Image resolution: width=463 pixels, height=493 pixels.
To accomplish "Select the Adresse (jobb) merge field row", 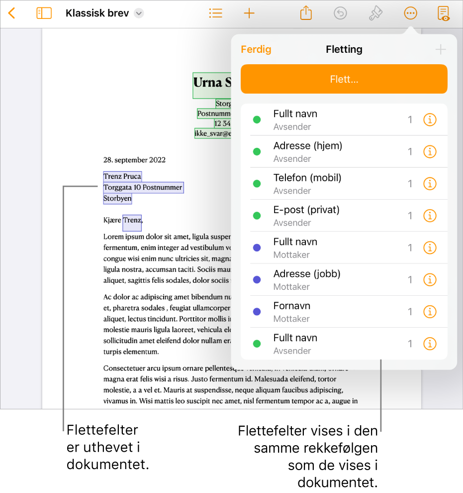I will [344, 280].
